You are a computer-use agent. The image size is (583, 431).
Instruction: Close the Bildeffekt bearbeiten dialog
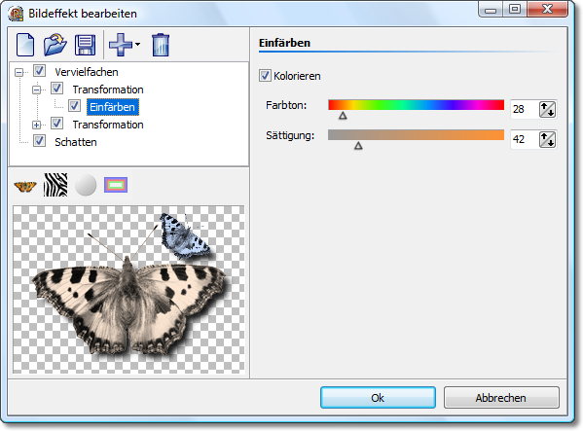click(547, 9)
